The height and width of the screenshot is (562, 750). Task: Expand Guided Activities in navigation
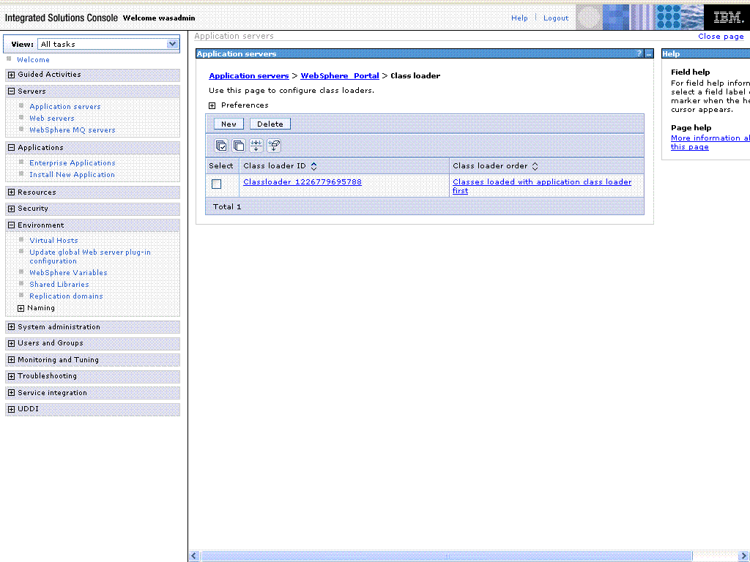[12, 75]
